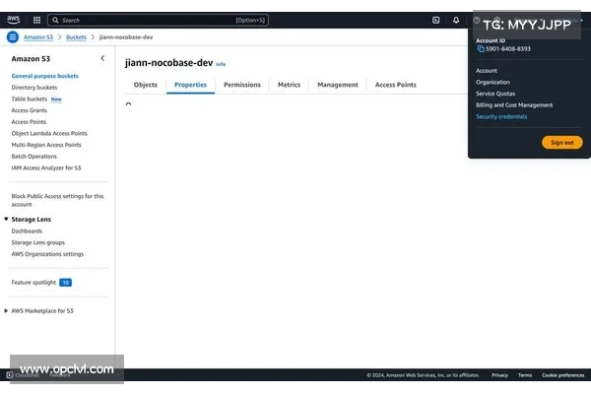This screenshot has height=394, width=591.
Task: Open the Permissions tab
Action: tap(242, 85)
